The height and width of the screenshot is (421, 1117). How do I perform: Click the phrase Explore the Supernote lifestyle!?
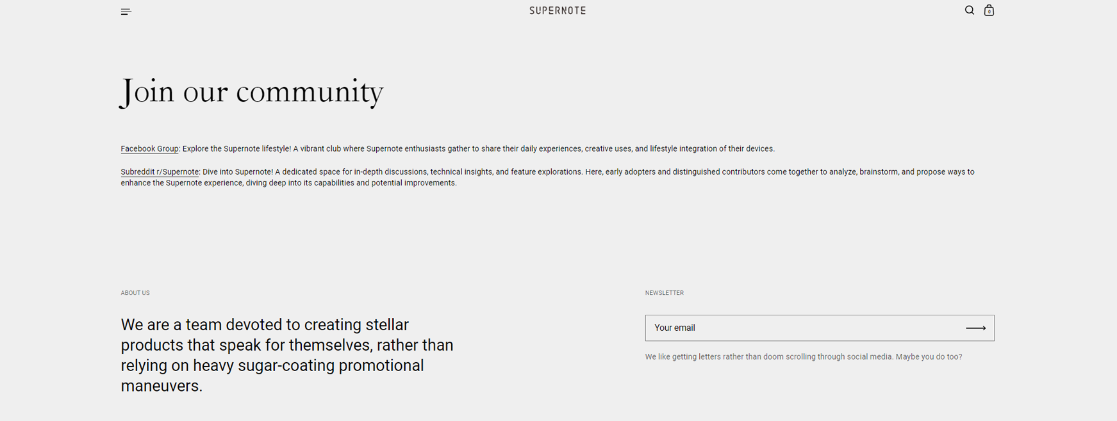pos(236,148)
